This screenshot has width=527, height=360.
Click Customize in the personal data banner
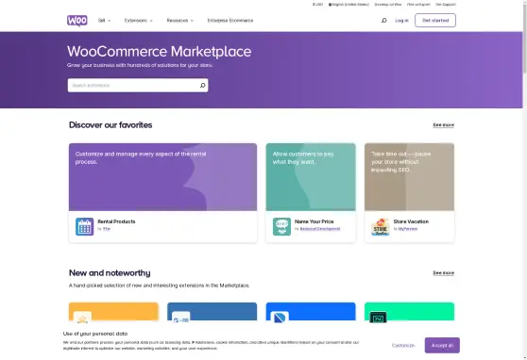tap(403, 345)
